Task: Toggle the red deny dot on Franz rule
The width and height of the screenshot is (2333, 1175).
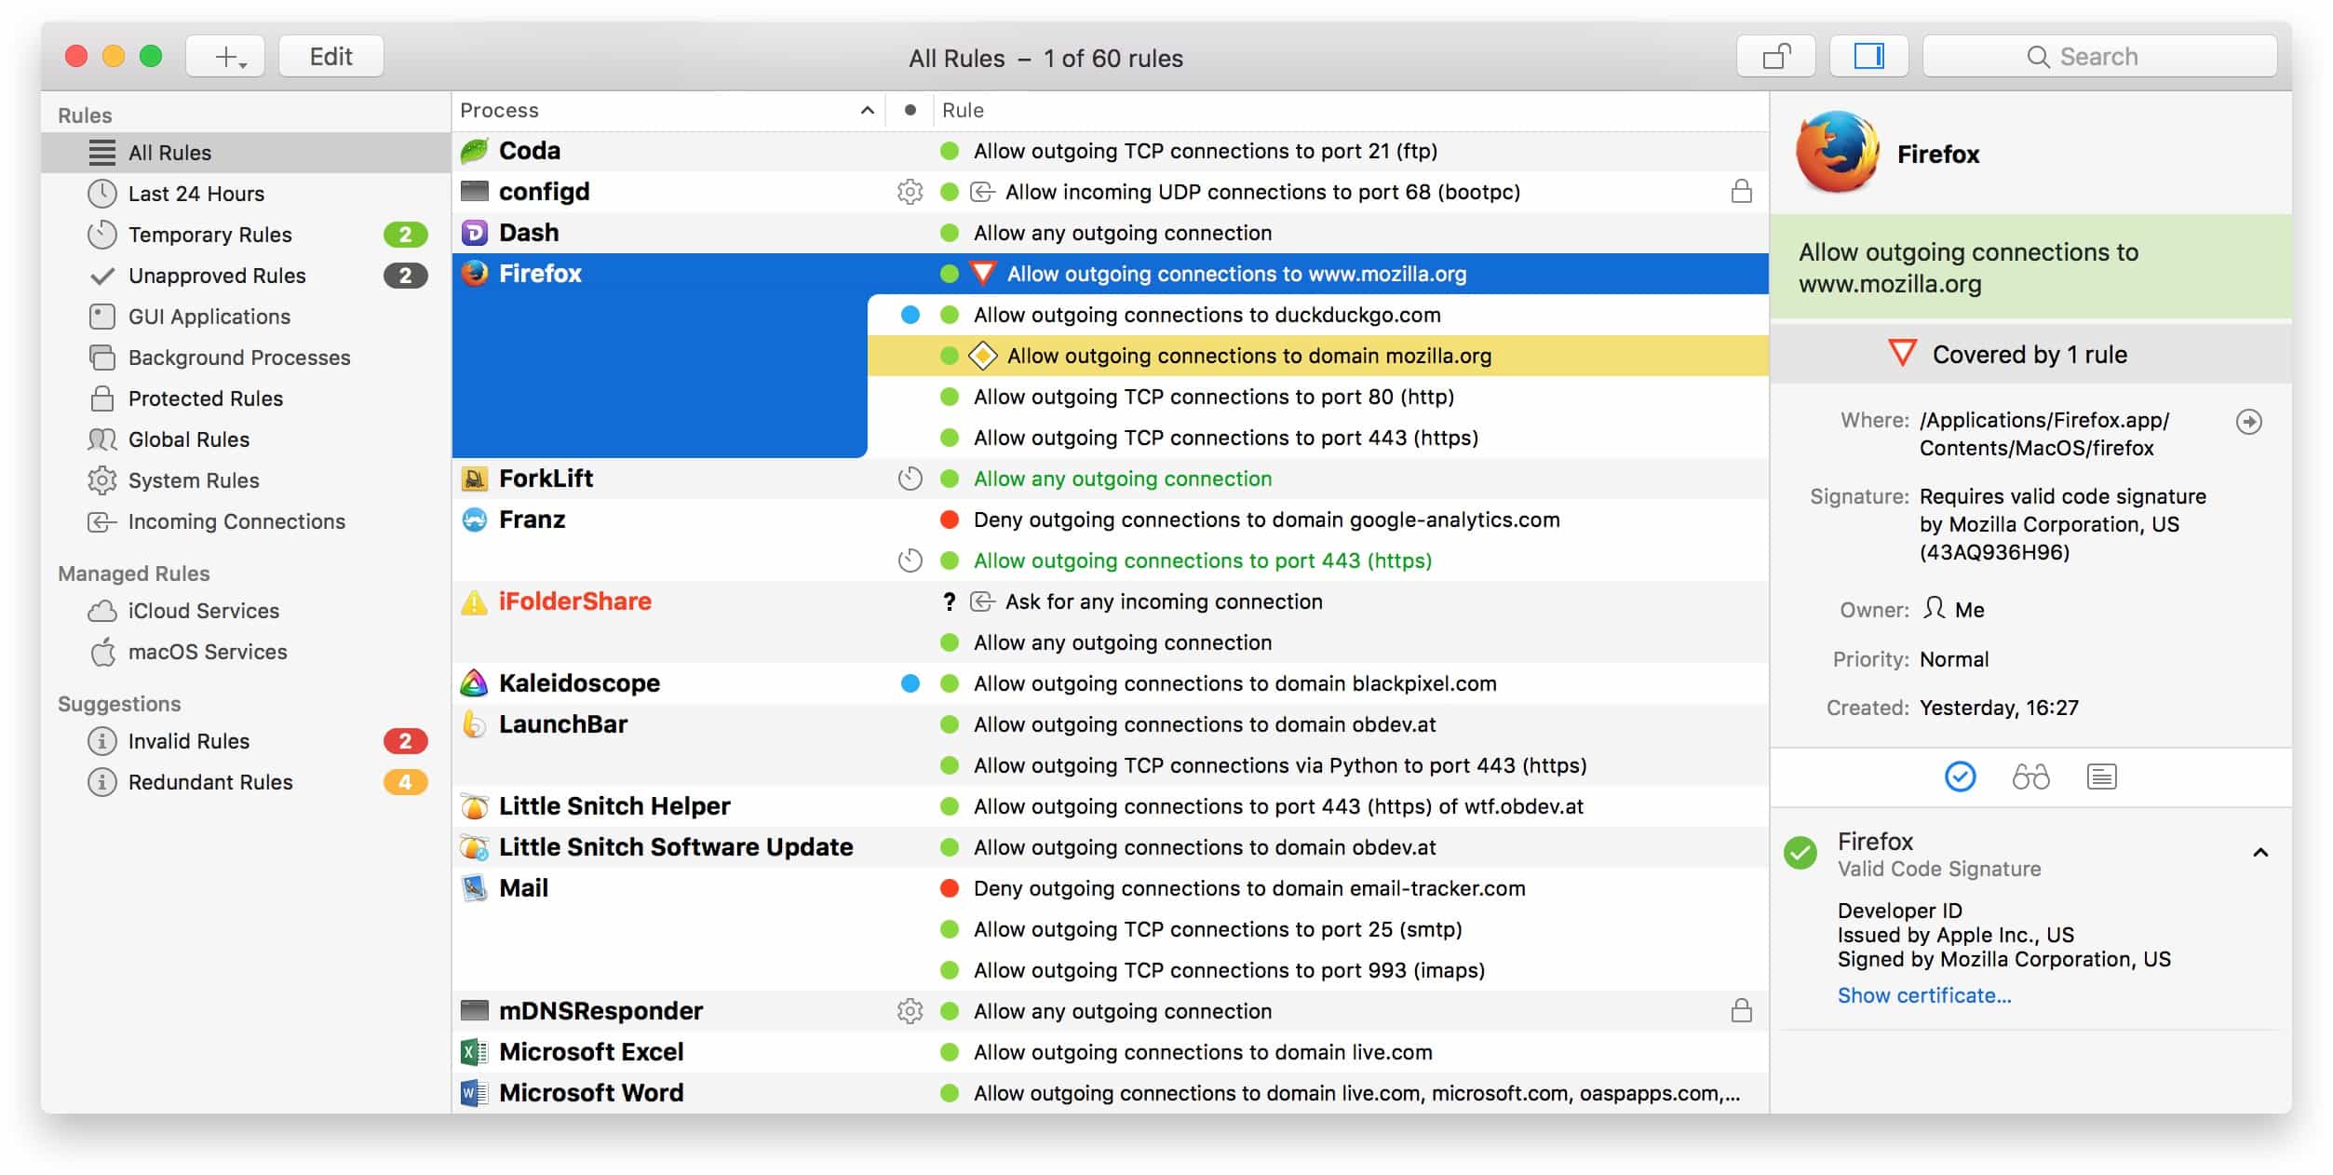Action: tap(949, 520)
